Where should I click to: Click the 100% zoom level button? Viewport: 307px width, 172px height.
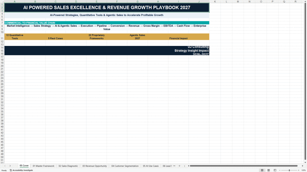point(303,170)
